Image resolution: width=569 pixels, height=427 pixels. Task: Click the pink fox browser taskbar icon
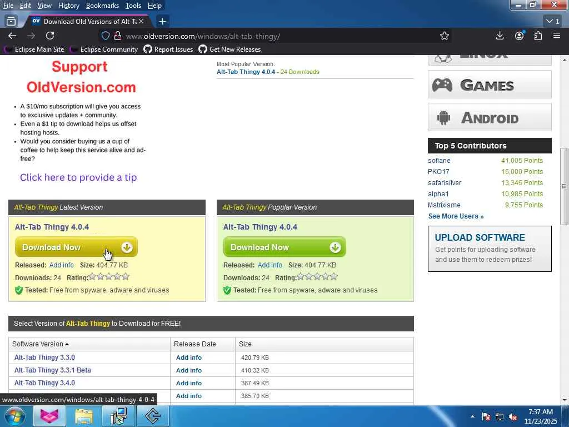49,416
